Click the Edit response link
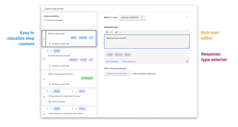This screenshot has width=238, height=127. click(x=112, y=61)
